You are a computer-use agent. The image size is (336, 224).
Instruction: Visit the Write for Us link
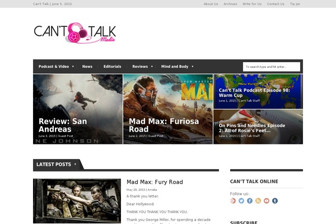coord(252,4)
